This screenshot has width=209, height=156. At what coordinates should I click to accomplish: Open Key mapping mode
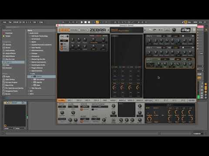[x=189, y=22]
